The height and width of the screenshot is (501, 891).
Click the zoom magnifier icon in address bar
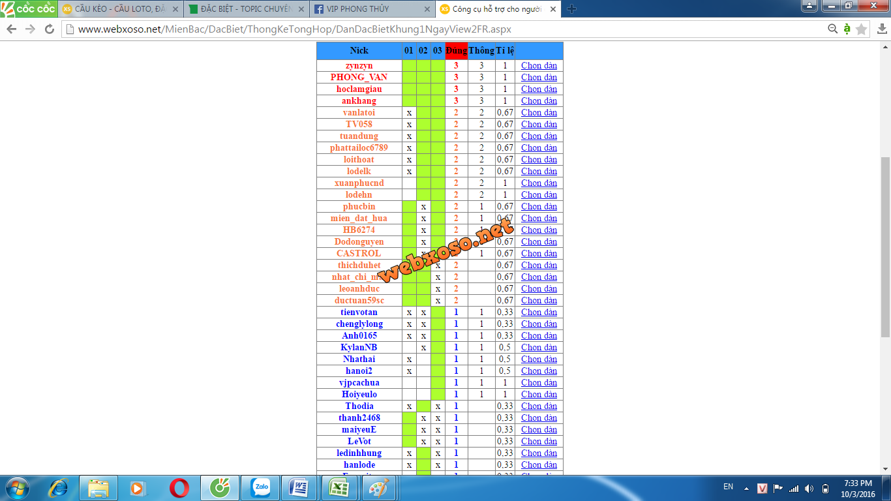tap(832, 29)
